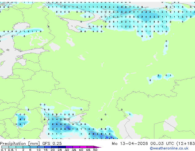Click the '25' legend scale value
The width and height of the screenshot is (195, 151).
pyautogui.click(x=60, y=150)
